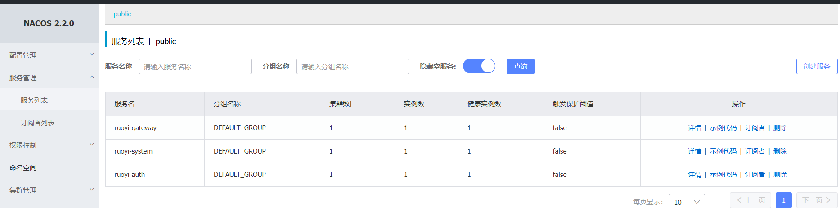This screenshot has height=208, width=840.
Task: Click the ruoyi-gateway service name
Action: point(135,128)
